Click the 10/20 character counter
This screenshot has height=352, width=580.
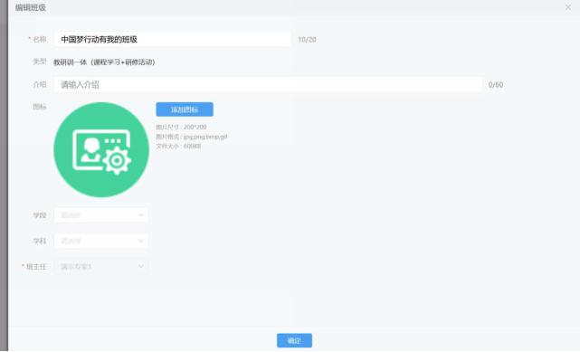coord(307,40)
